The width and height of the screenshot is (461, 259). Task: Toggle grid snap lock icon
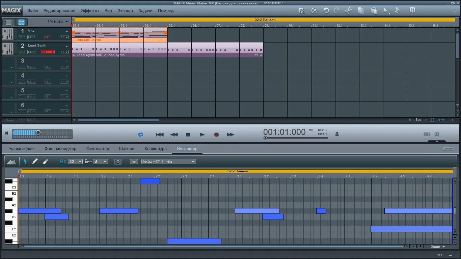click(63, 162)
